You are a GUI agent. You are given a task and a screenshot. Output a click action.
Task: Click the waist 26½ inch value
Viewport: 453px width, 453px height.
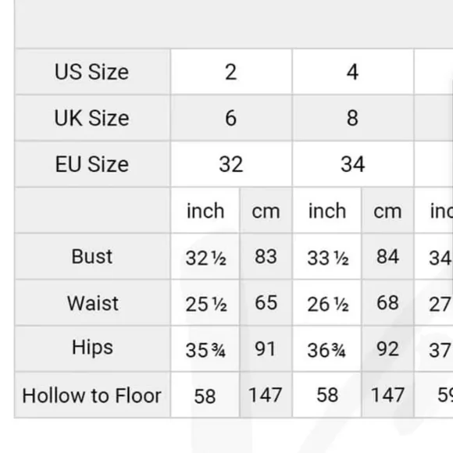(327, 303)
